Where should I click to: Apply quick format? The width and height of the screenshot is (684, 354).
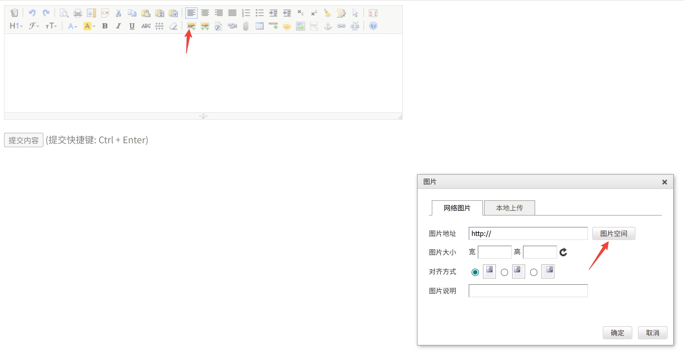click(341, 13)
